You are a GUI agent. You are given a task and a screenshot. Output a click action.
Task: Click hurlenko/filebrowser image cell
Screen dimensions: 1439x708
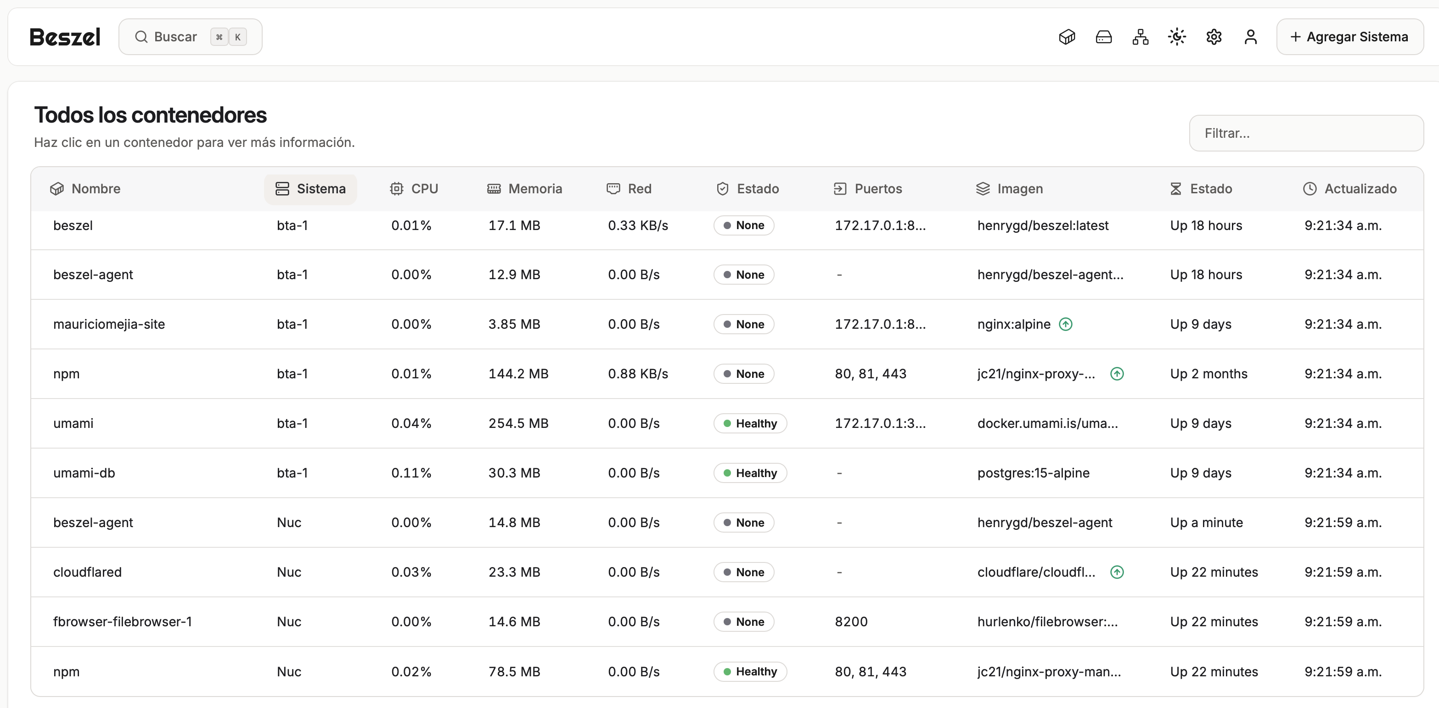(1047, 622)
